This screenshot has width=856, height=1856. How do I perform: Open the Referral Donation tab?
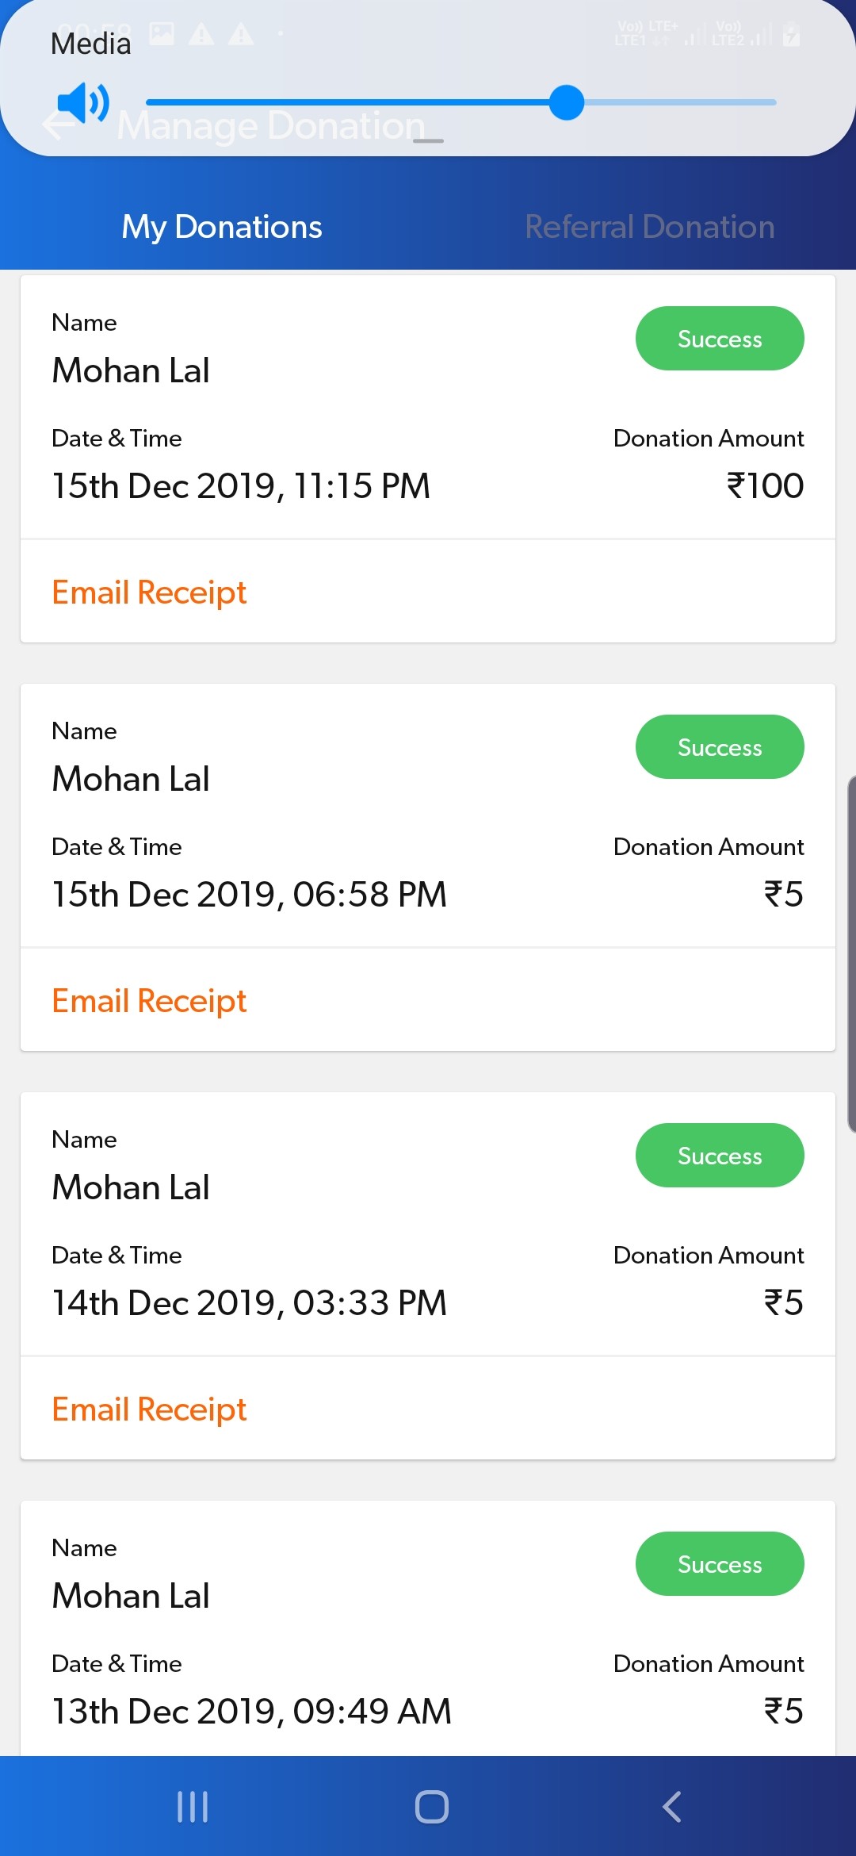click(x=649, y=227)
